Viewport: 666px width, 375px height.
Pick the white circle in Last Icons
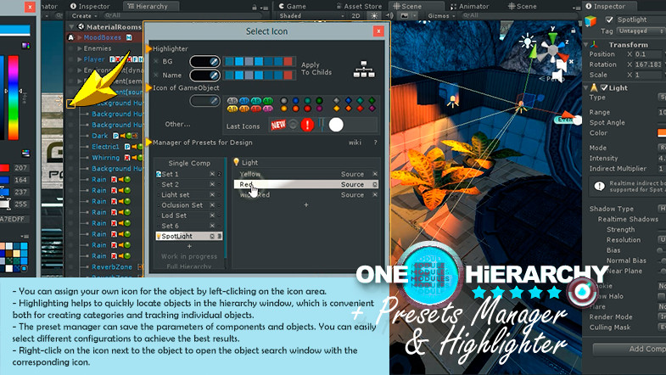tap(336, 125)
